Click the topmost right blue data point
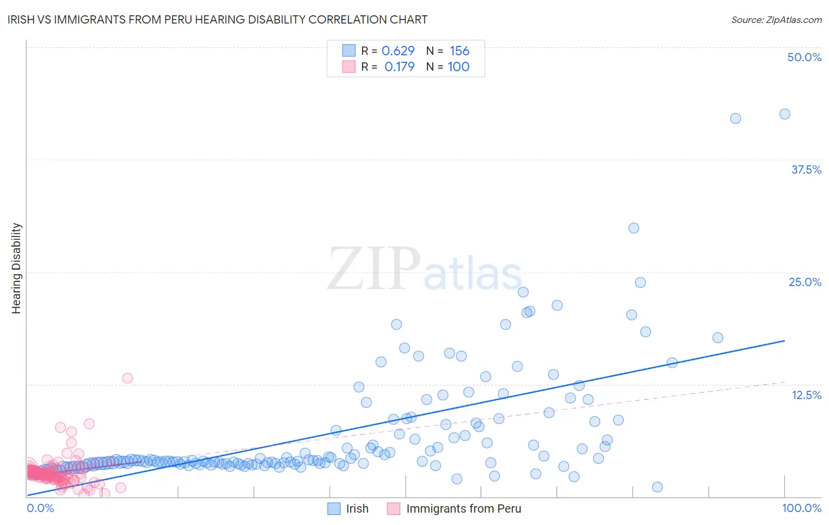This screenshot has width=829, height=525. (785, 114)
